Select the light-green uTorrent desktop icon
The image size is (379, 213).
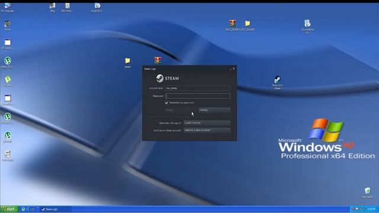coord(8,81)
